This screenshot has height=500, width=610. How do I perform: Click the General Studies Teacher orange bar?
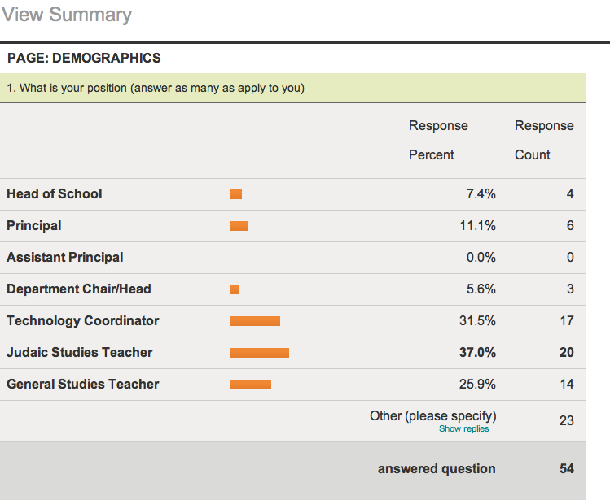click(251, 385)
